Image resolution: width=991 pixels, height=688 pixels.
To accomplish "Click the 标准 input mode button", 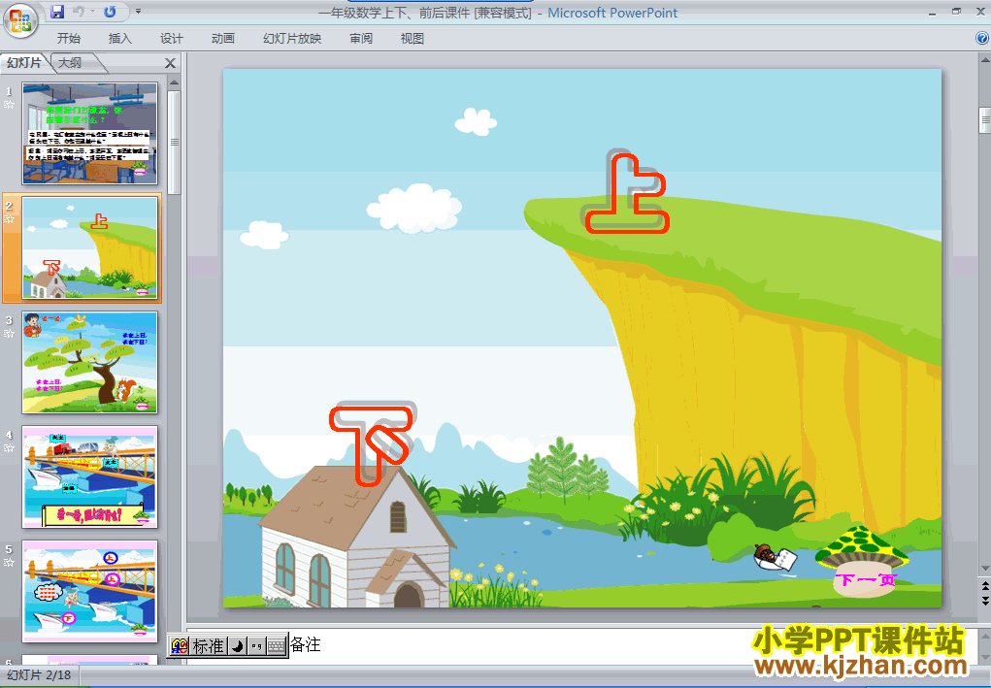I will 208,645.
